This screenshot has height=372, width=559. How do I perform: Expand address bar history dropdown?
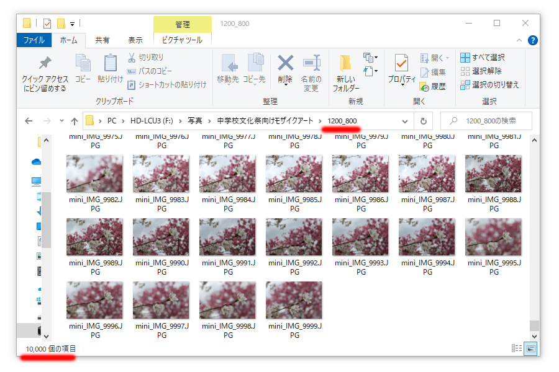[404, 121]
